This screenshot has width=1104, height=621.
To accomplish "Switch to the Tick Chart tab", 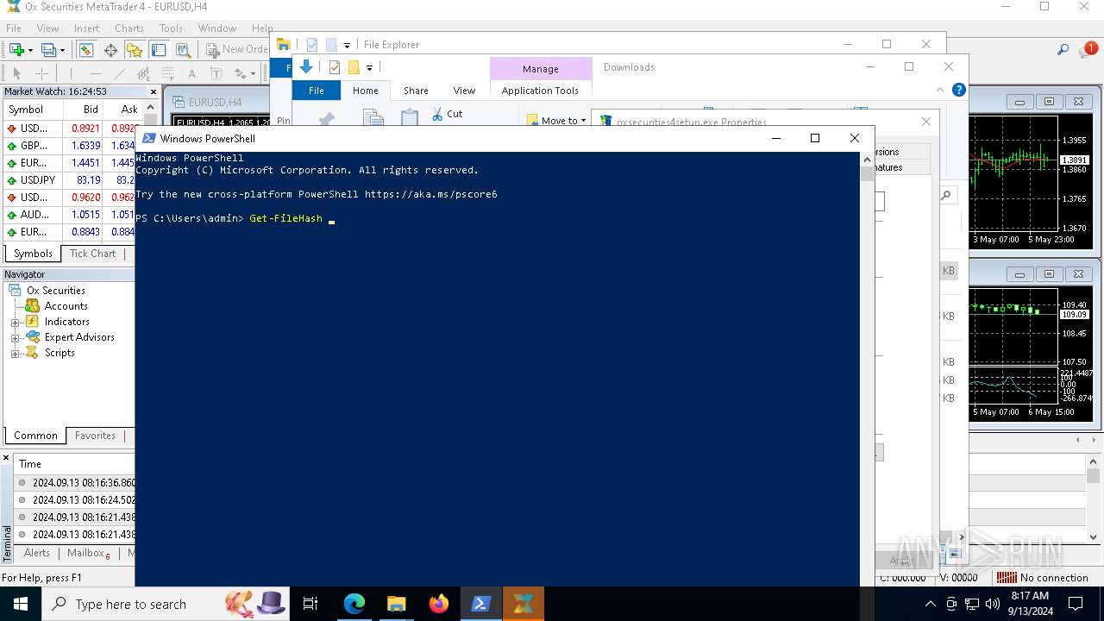I will 92,254.
